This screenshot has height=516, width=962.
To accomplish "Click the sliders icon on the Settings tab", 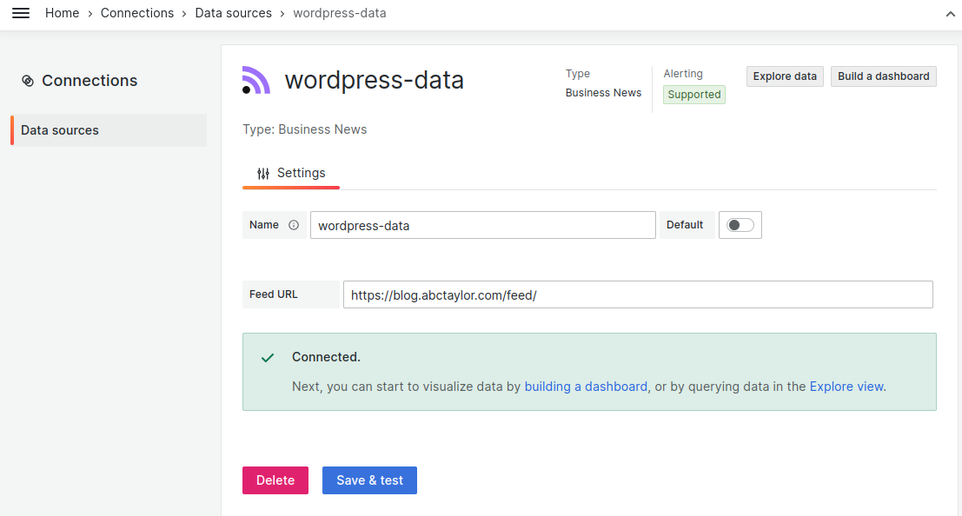I will [262, 173].
